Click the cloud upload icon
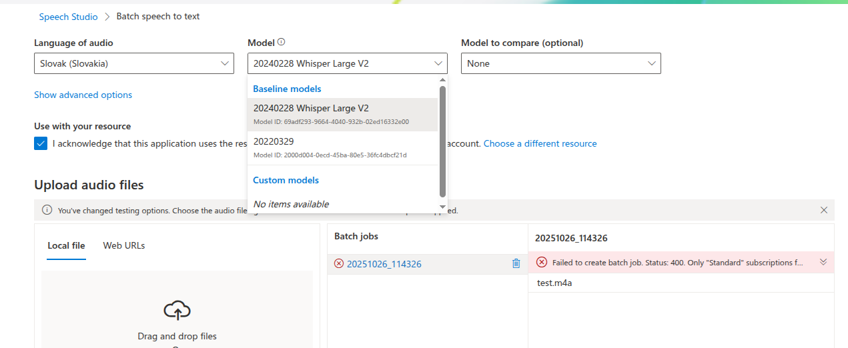This screenshot has height=348, width=848. pos(177,309)
